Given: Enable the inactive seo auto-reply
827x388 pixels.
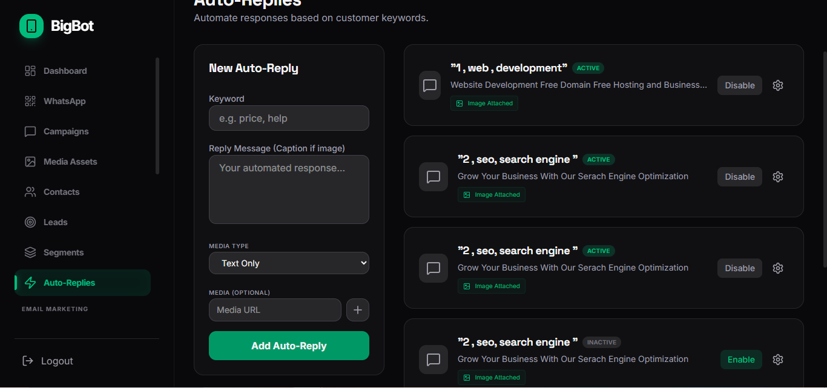Looking at the screenshot, I should (741, 360).
